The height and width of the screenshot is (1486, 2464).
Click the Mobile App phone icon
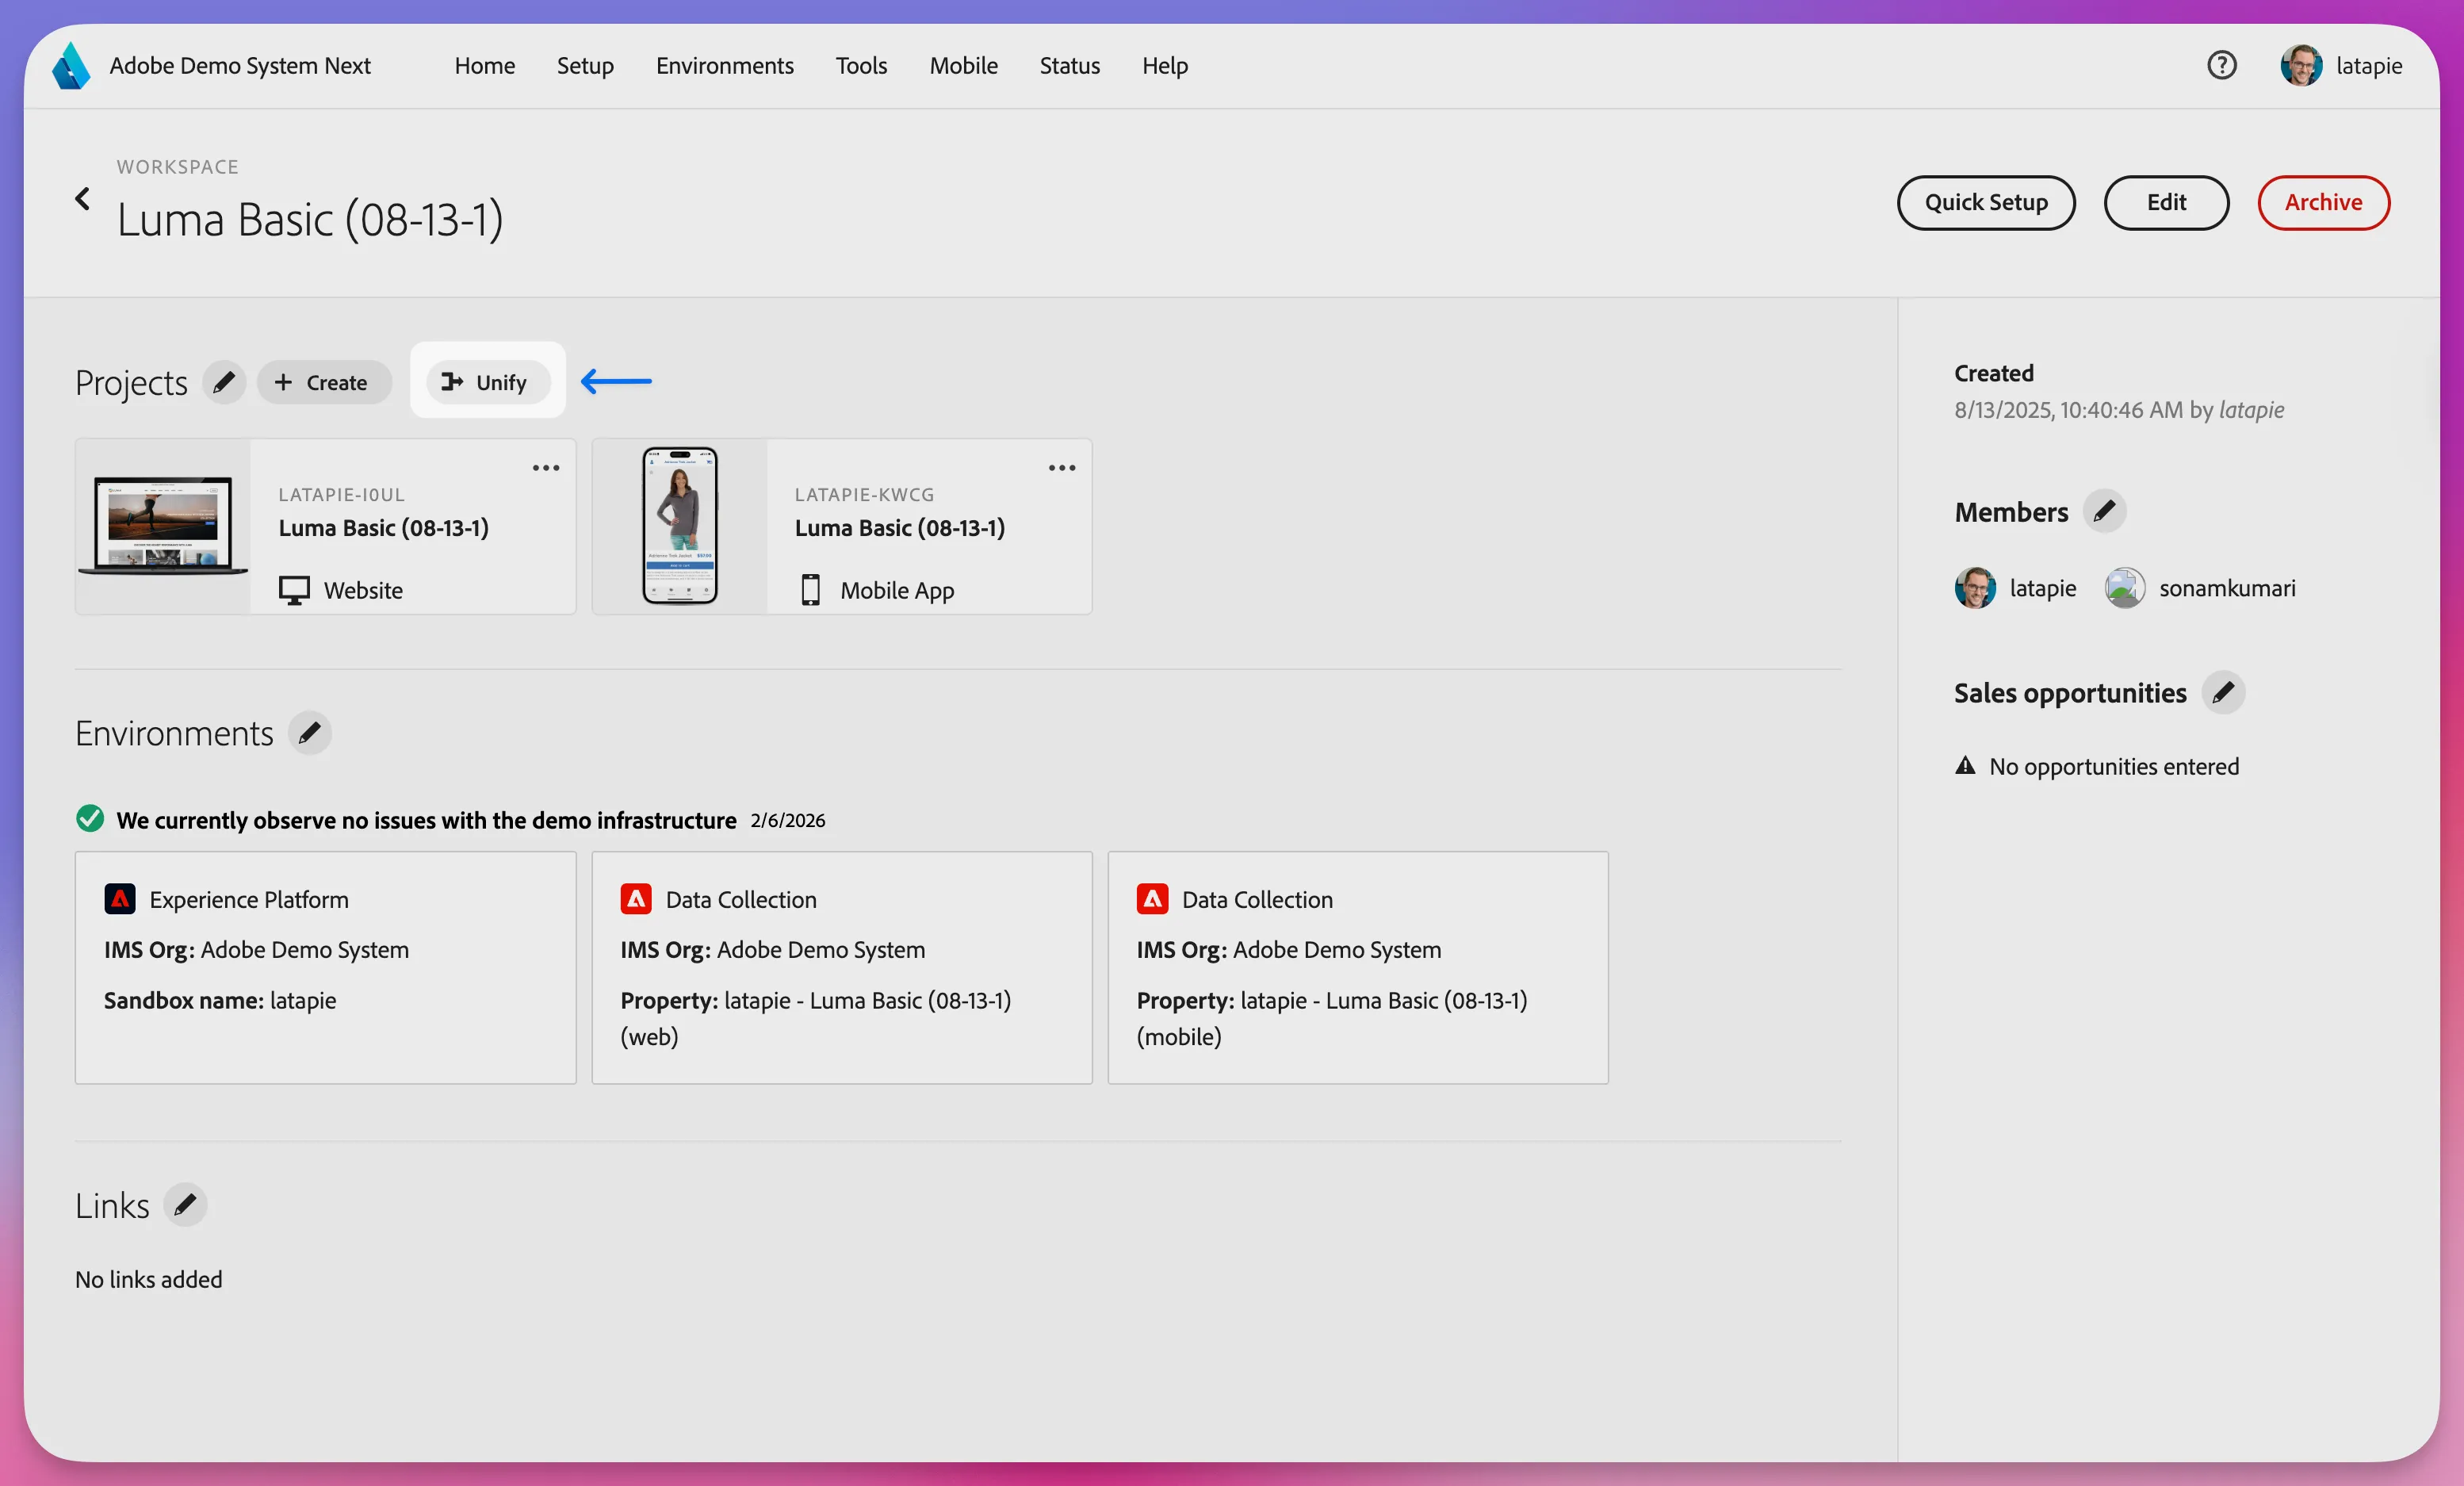point(811,590)
